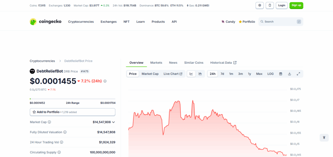
Task: Open the Exchanges nav menu
Action: pyautogui.click(x=109, y=22)
